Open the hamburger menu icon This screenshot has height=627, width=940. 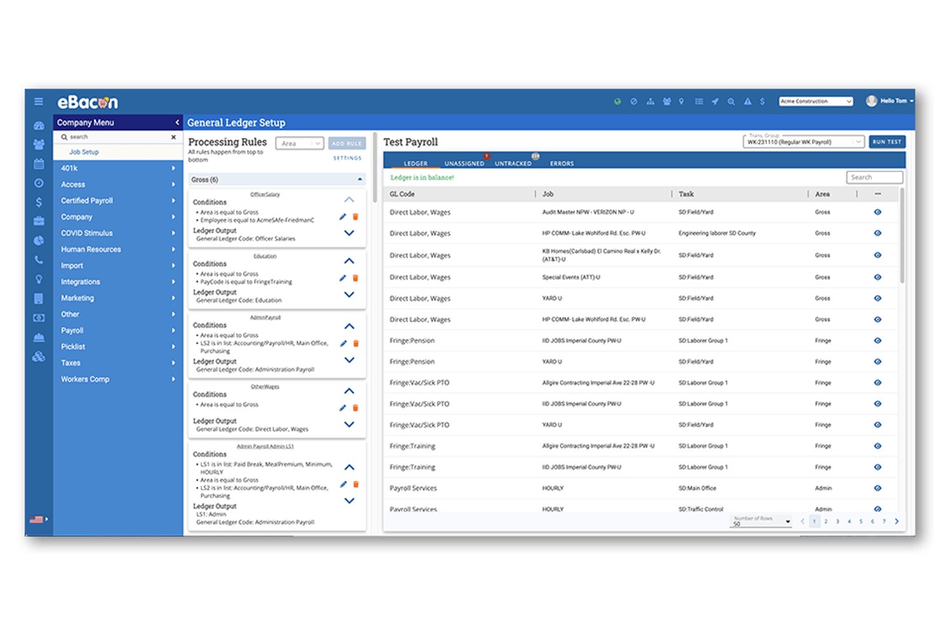[x=39, y=102]
